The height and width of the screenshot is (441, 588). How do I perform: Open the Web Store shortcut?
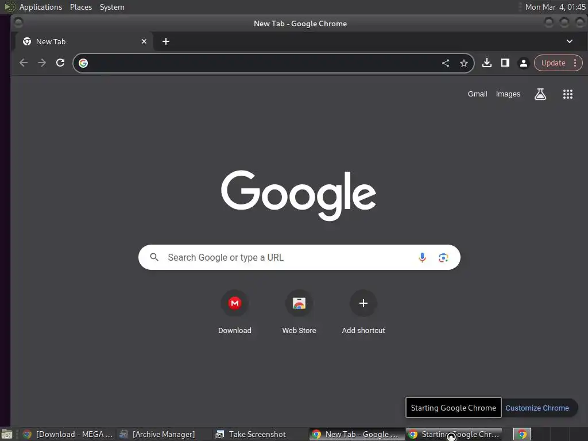tap(299, 312)
